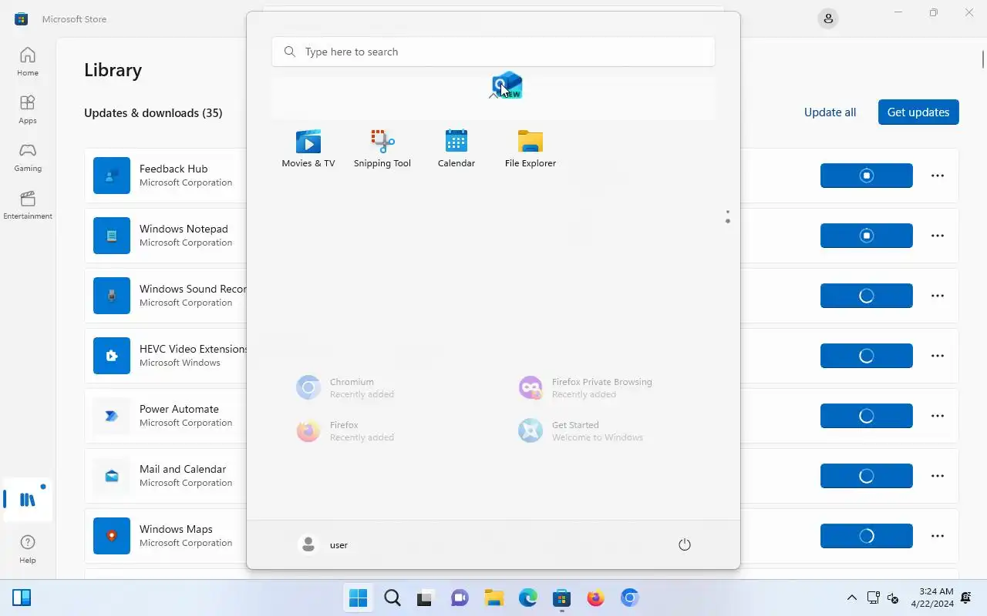Open Mail and Calendar app entry
987x616 pixels.
(165, 476)
